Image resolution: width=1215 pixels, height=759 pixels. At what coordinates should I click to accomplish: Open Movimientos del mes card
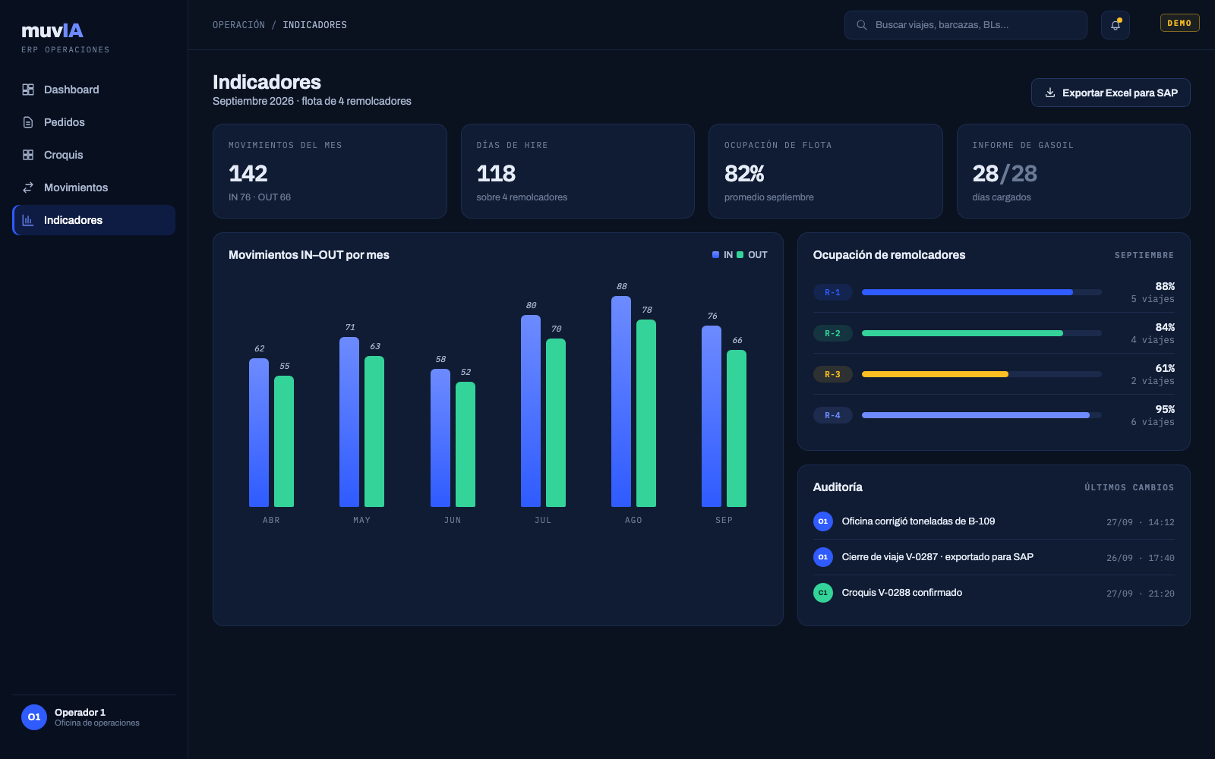tap(330, 172)
